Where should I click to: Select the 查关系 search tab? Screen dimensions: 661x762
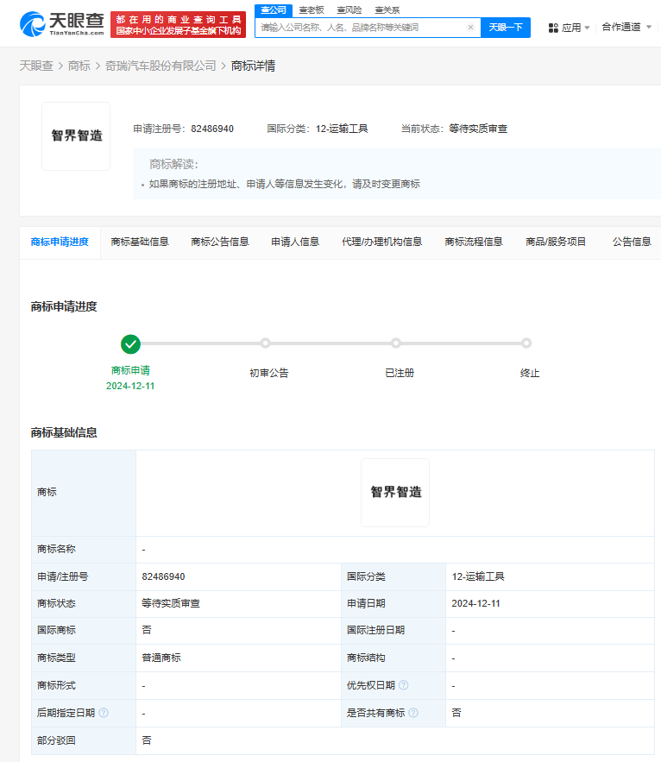pyautogui.click(x=387, y=10)
